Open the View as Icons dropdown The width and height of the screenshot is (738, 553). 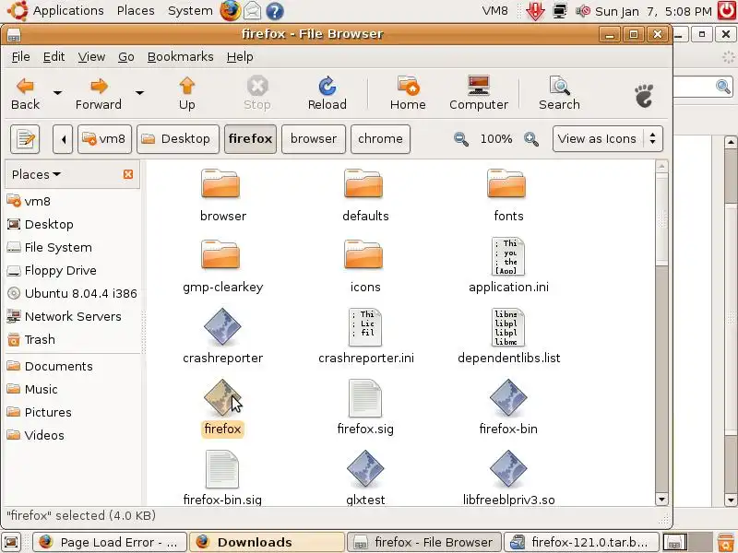608,139
